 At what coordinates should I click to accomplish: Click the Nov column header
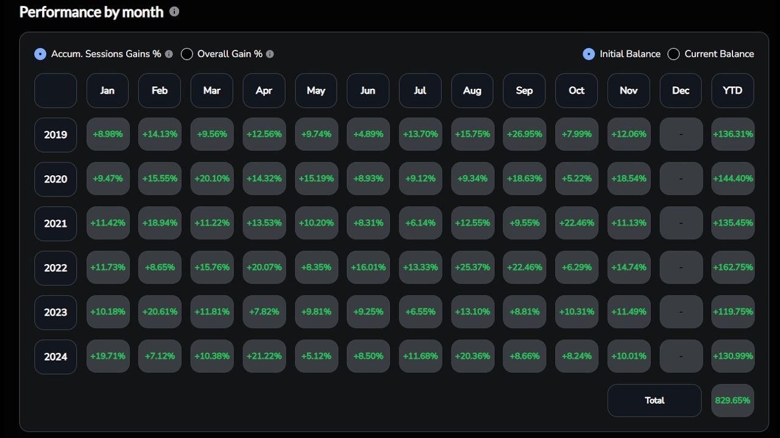[628, 91]
